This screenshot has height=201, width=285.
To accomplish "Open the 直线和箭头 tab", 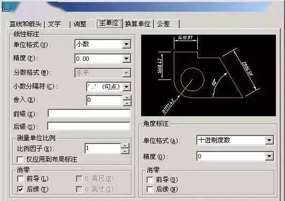I will [x=26, y=24].
